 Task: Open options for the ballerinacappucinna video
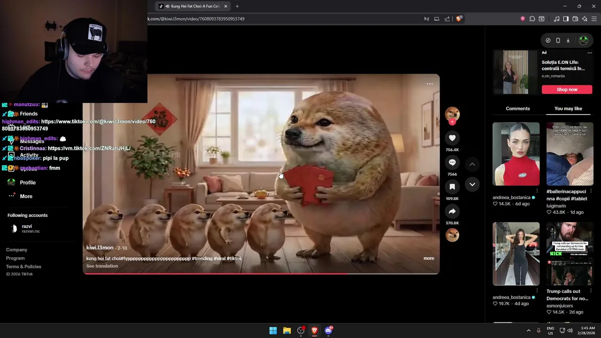[x=591, y=191]
